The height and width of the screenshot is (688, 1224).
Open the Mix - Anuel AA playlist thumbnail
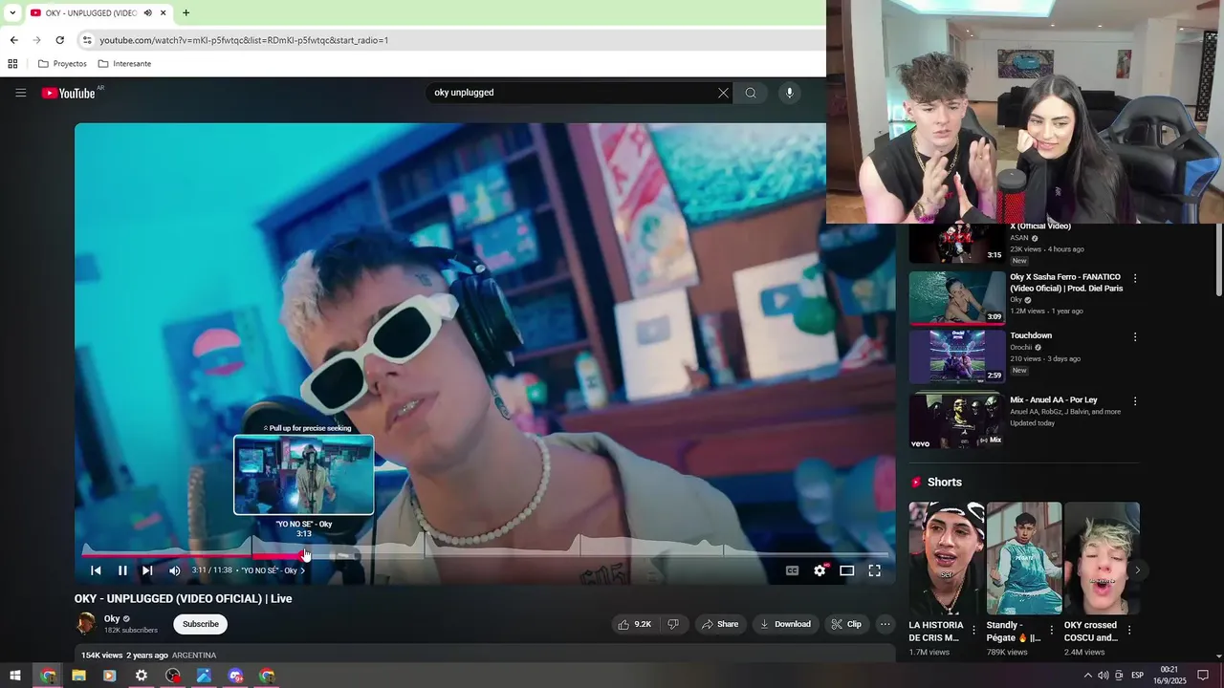[x=957, y=420]
